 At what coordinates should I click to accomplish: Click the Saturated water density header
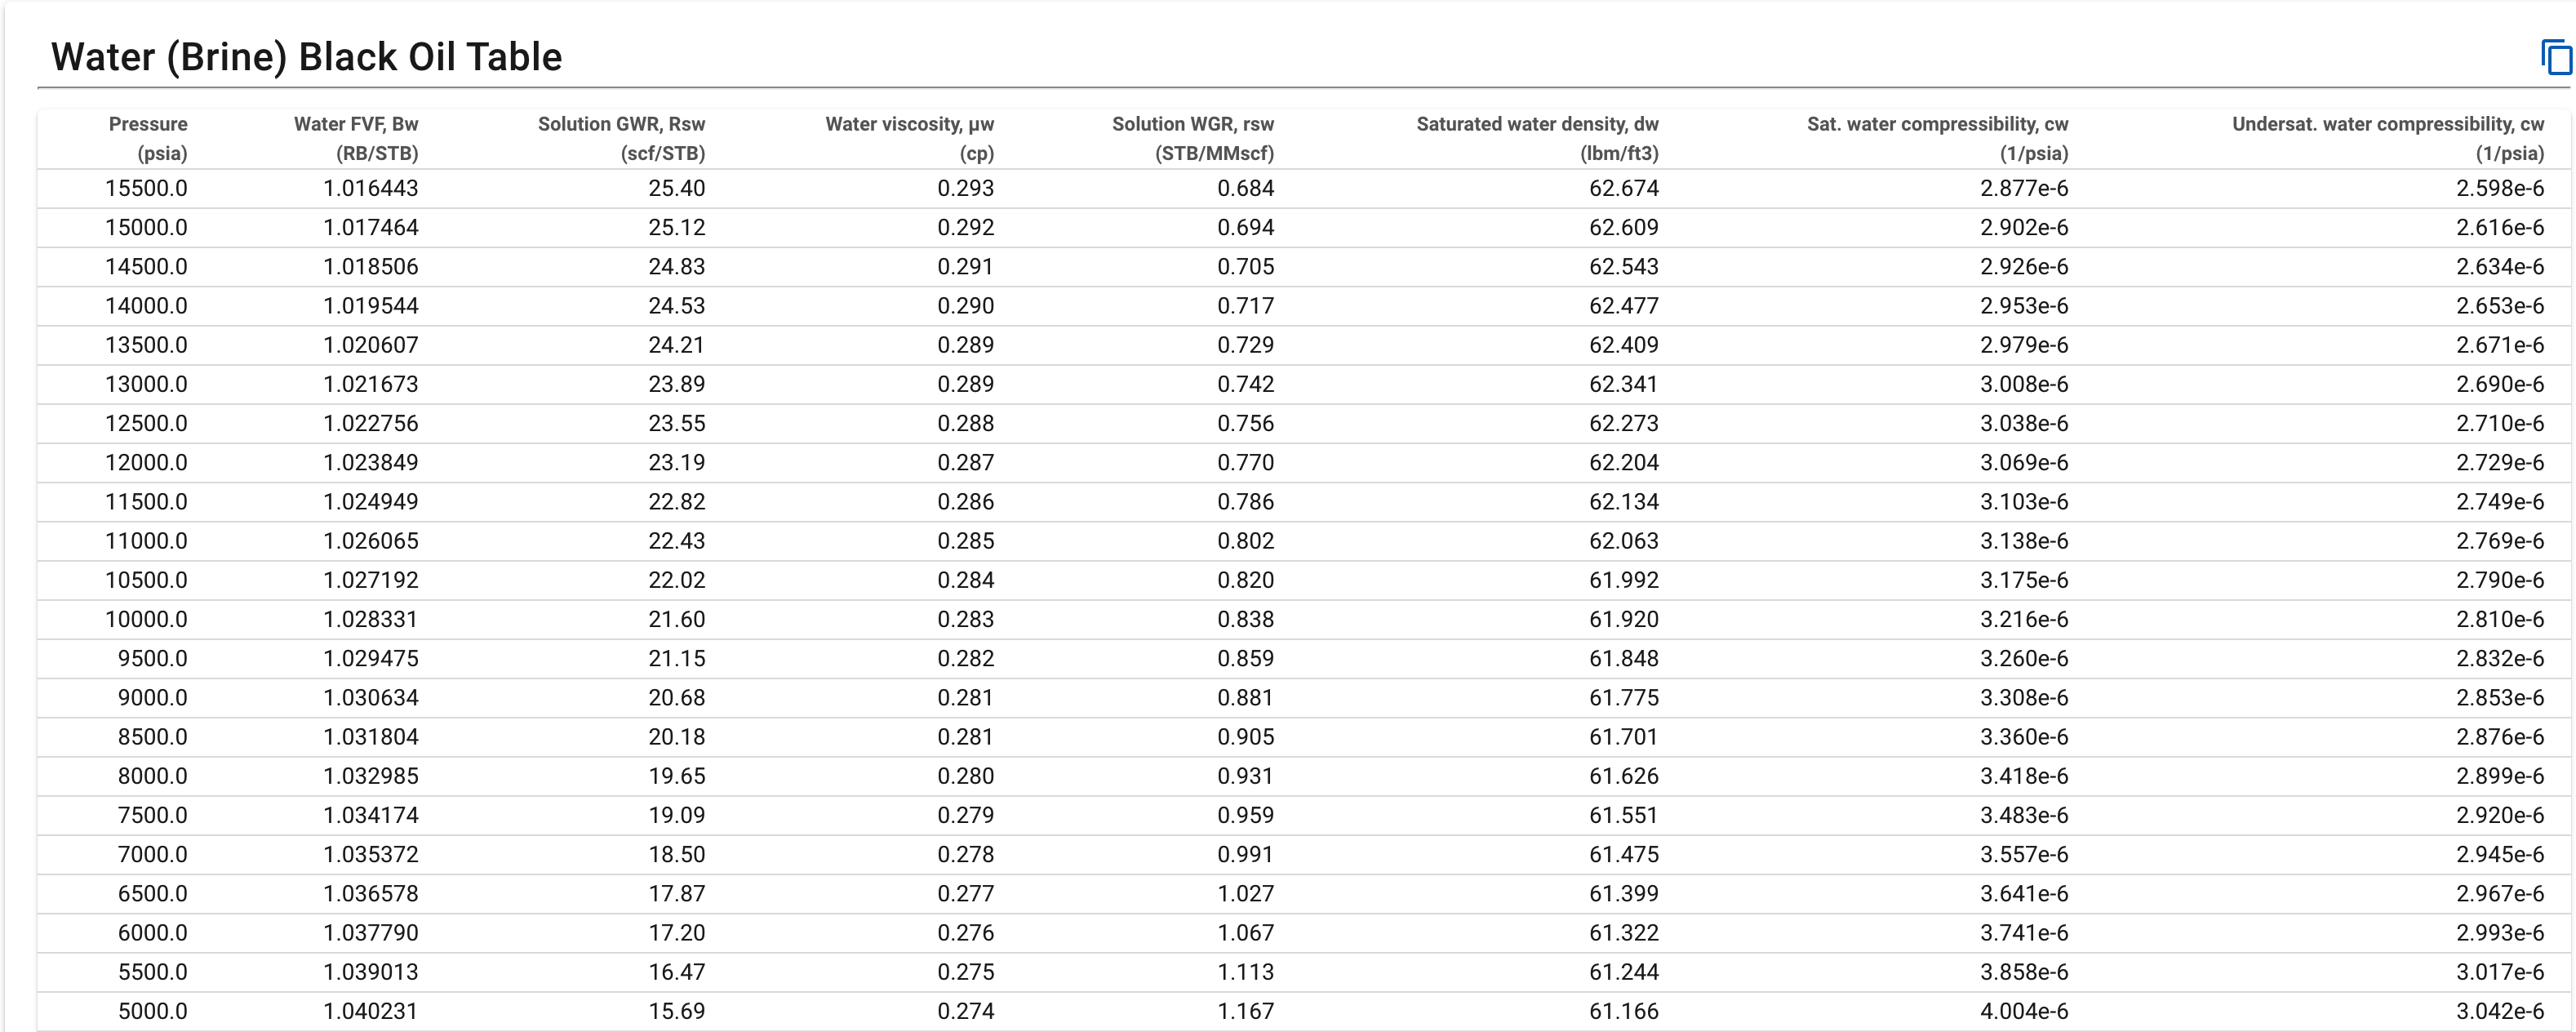[x=1537, y=138]
